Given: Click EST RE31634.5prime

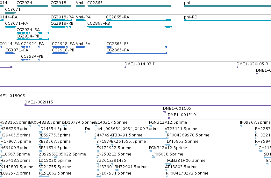Looking at the screenshot, I should (40, 151).
